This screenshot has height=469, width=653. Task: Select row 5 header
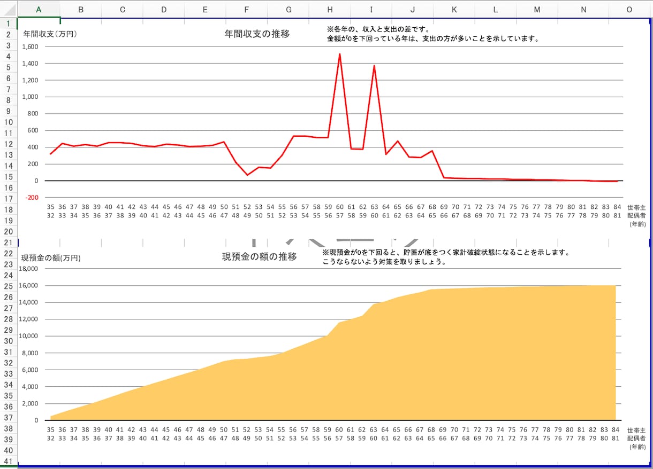point(9,67)
